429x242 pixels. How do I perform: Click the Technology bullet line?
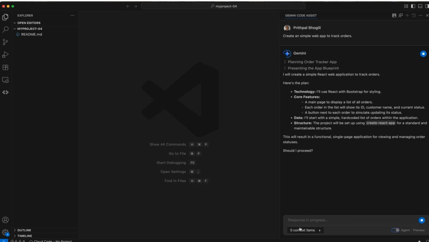pyautogui.click(x=337, y=92)
